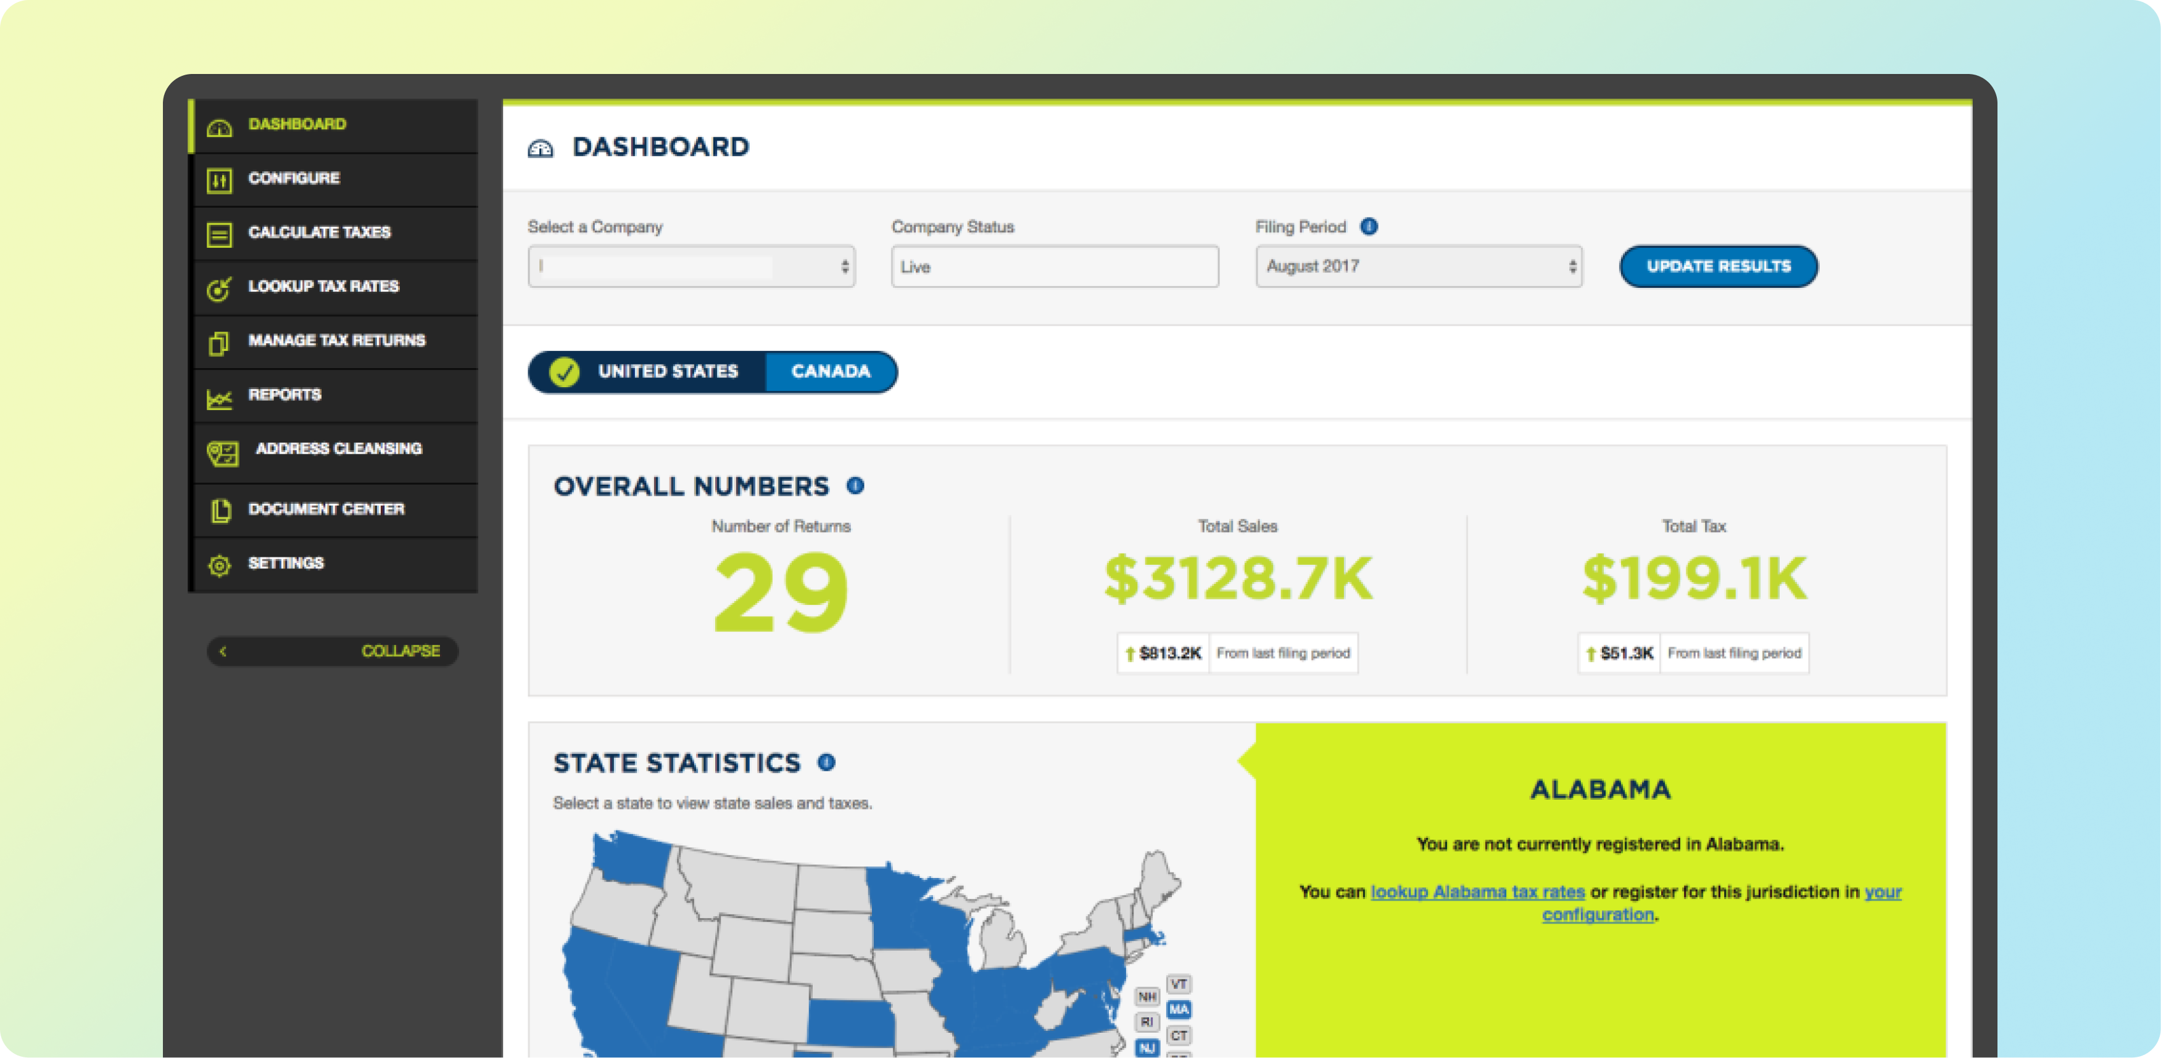
Task: Open the Filing Period August 2017 dropdown
Action: pos(1418,266)
